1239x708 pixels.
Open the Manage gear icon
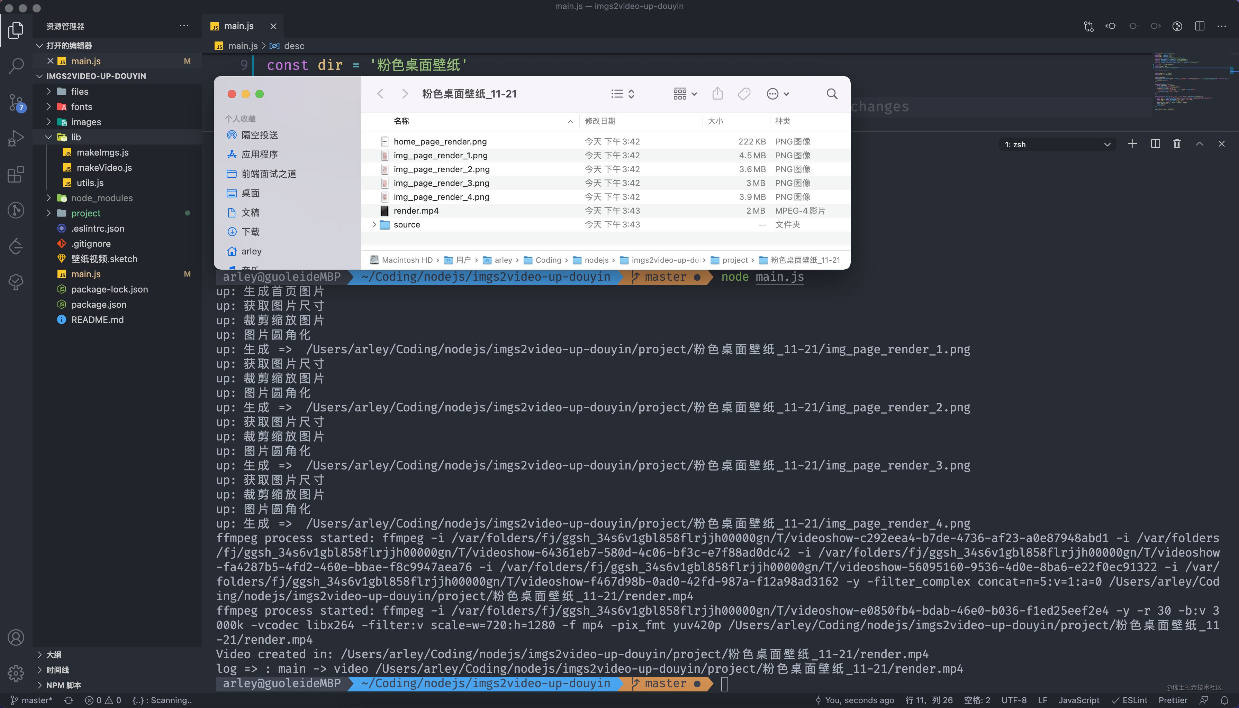tap(16, 673)
